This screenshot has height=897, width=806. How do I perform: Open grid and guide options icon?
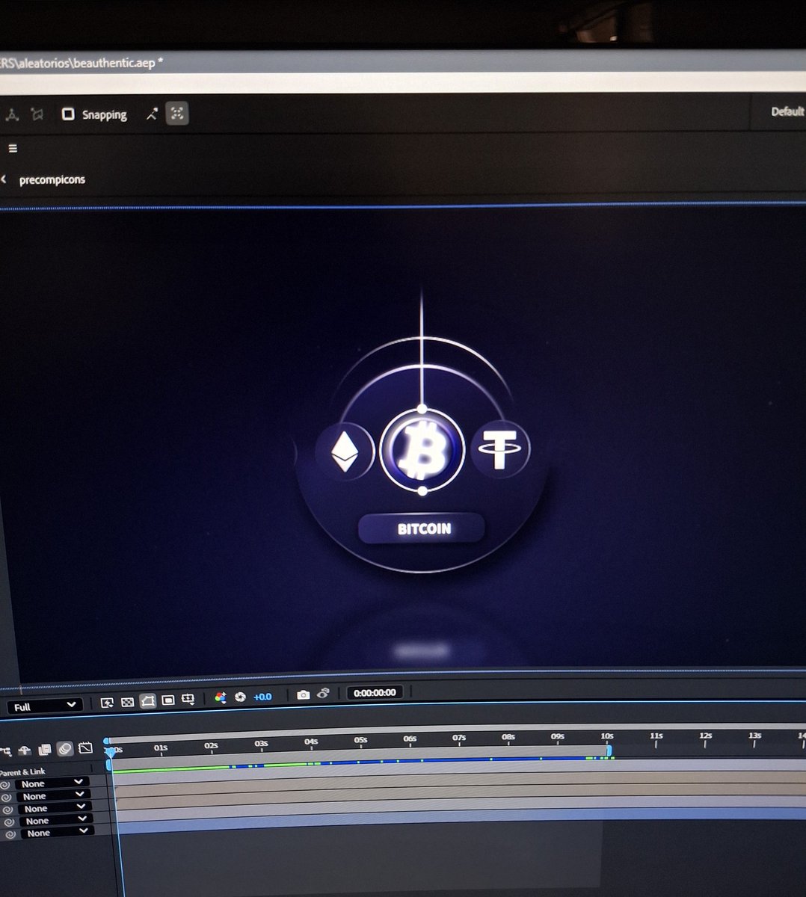(x=188, y=700)
